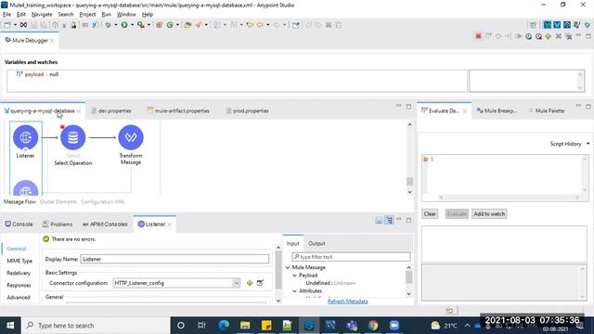The width and height of the screenshot is (594, 334).
Task: Click the Windows Start button
Action: tap(10, 326)
